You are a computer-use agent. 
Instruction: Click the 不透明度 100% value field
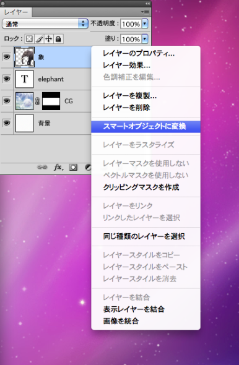click(x=131, y=24)
